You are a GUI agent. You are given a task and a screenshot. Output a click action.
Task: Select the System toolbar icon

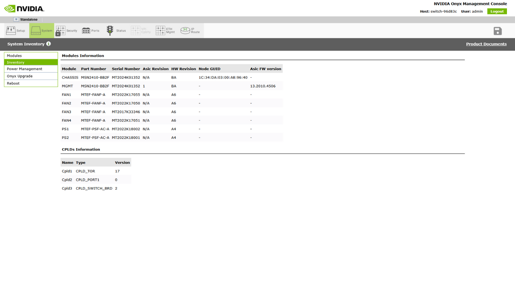(42, 31)
